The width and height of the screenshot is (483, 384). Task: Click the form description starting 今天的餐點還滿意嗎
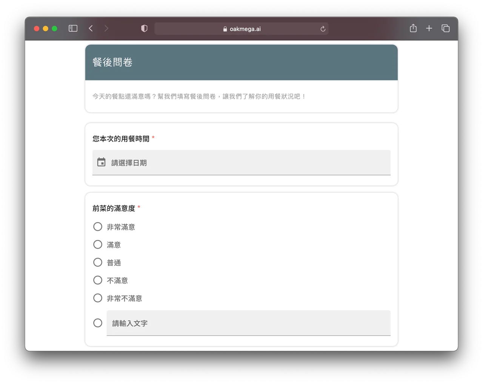199,97
